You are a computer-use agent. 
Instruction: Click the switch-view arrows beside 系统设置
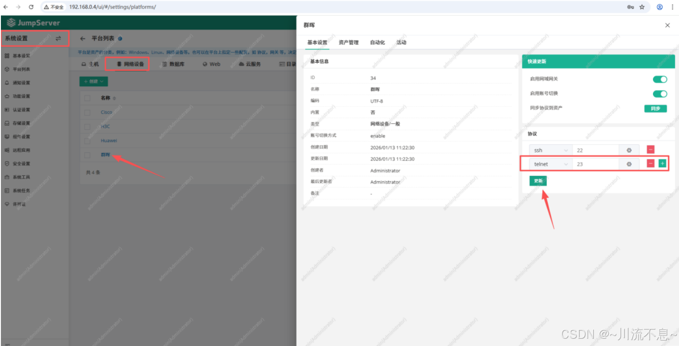(x=58, y=39)
